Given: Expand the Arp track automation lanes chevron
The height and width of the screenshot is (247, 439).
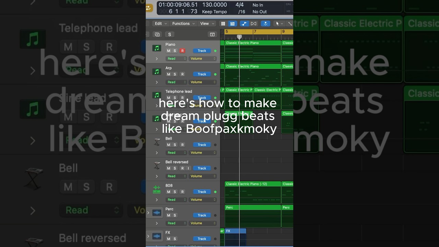Looking at the screenshot, I should pyautogui.click(x=157, y=82).
